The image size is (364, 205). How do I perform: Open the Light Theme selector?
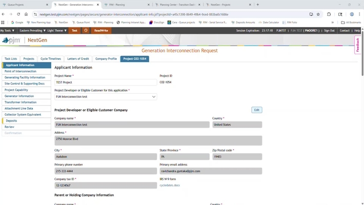pyautogui.click(x=57, y=31)
